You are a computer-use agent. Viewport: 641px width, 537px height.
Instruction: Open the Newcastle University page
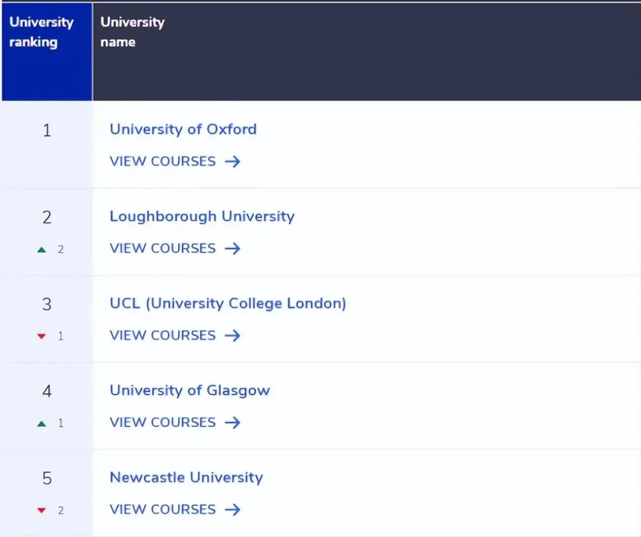point(186,477)
